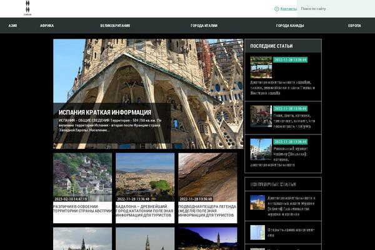
Task: Open Различия в освоении территории страны Австрии
Action: (x=82, y=209)
